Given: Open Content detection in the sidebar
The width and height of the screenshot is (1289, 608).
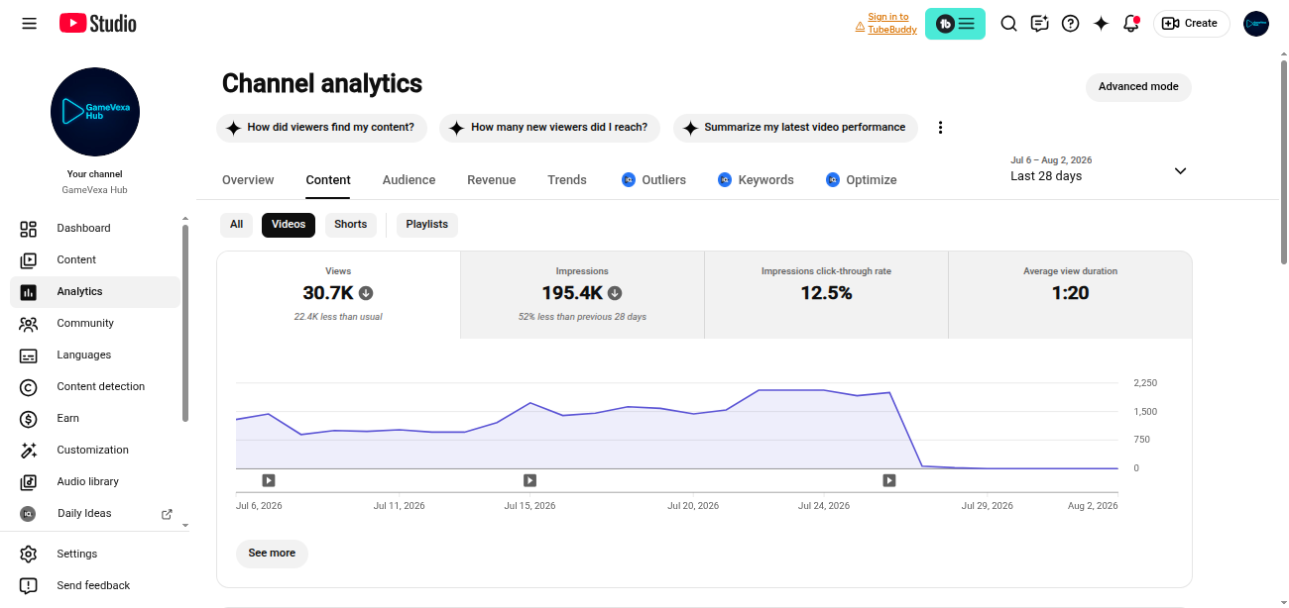Looking at the screenshot, I should point(95,387).
